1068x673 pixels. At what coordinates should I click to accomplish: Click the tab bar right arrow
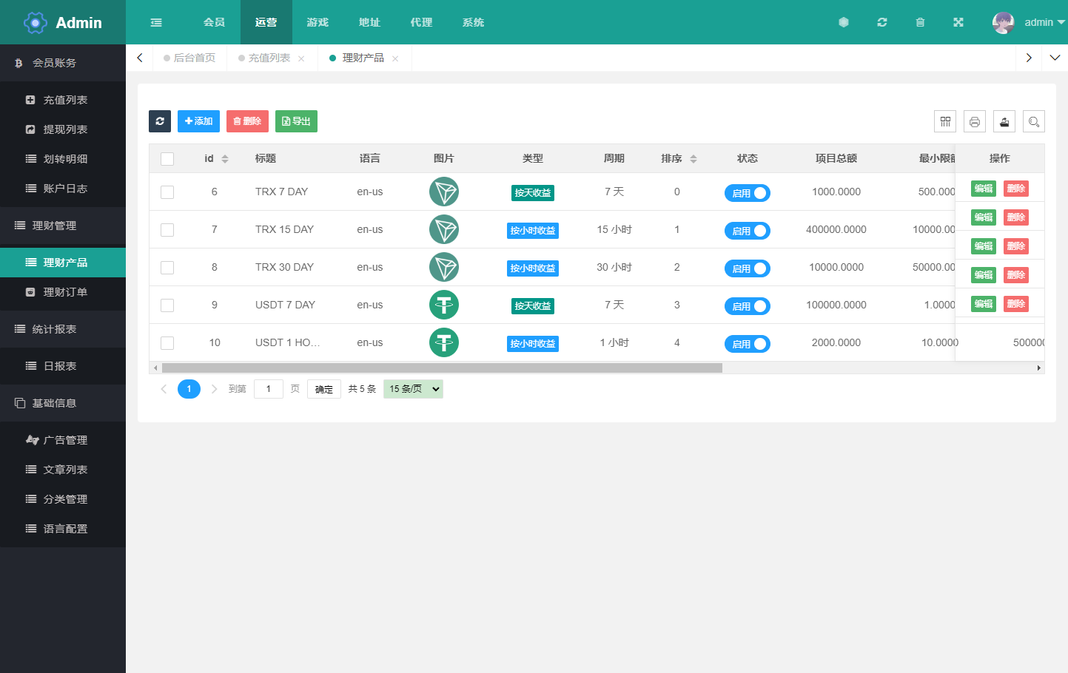1029,58
